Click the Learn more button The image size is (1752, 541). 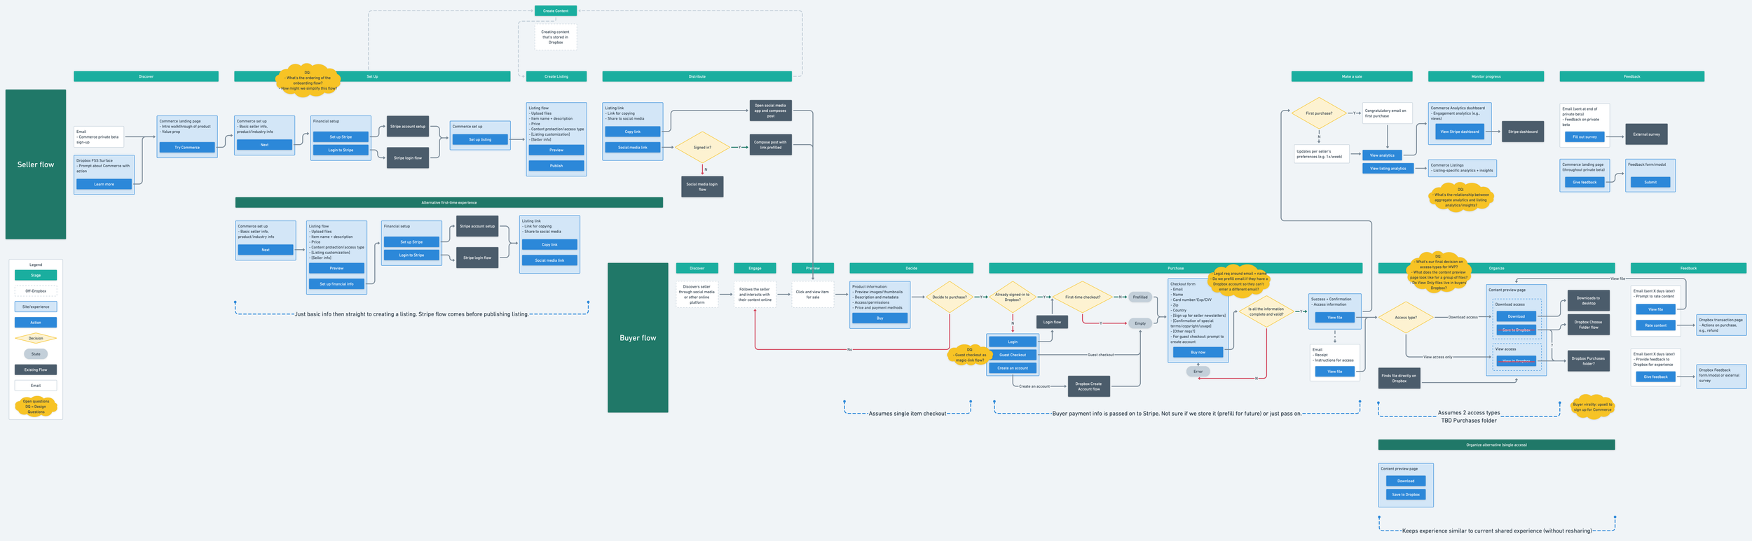click(104, 184)
